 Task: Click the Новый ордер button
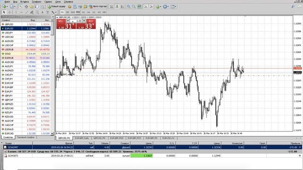point(56,7)
